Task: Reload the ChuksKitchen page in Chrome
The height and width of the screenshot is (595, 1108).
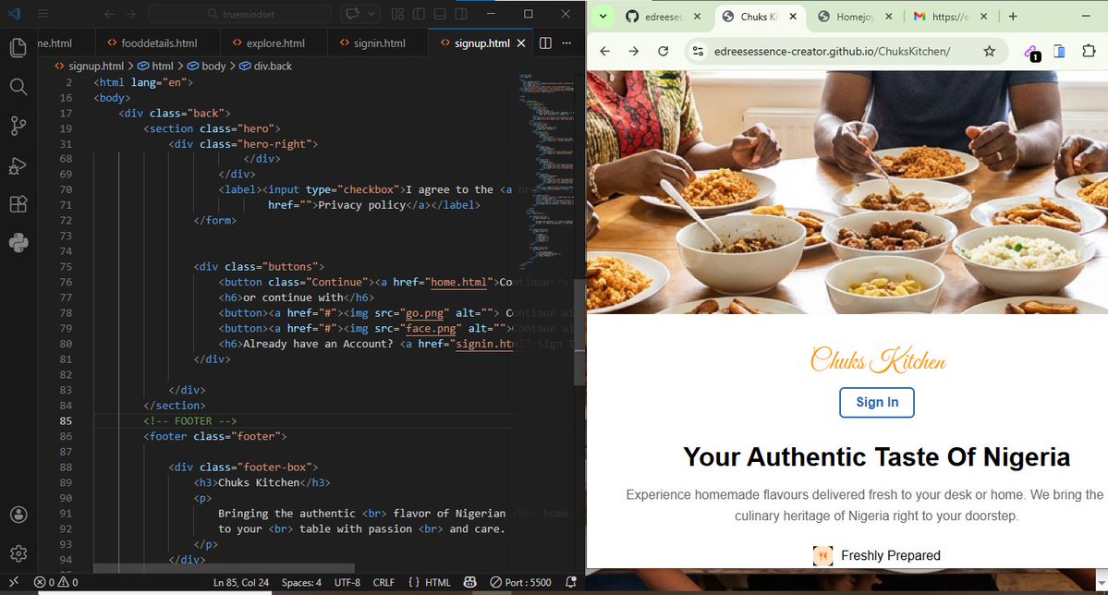Action: point(664,53)
